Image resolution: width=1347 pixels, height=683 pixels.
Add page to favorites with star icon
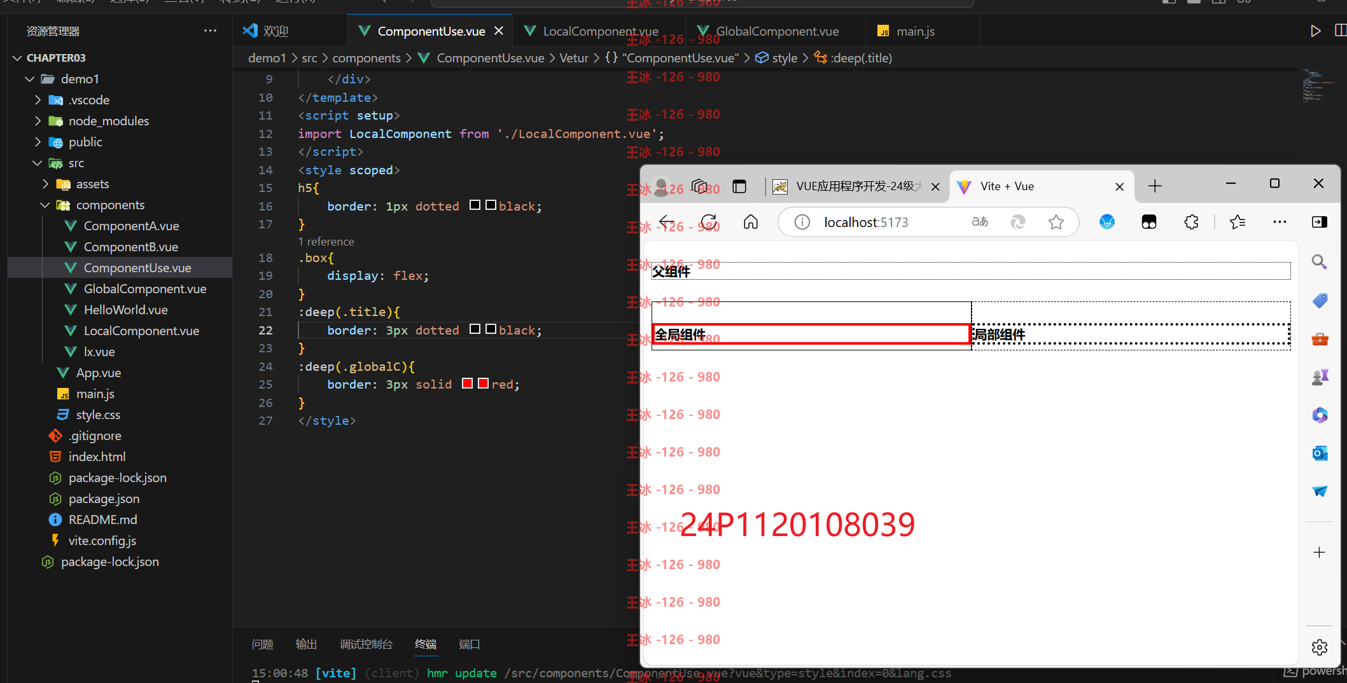(x=1056, y=222)
